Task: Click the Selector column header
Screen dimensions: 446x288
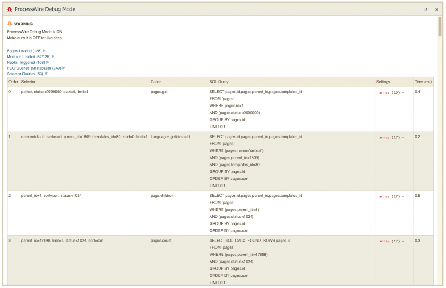Action: (x=29, y=82)
